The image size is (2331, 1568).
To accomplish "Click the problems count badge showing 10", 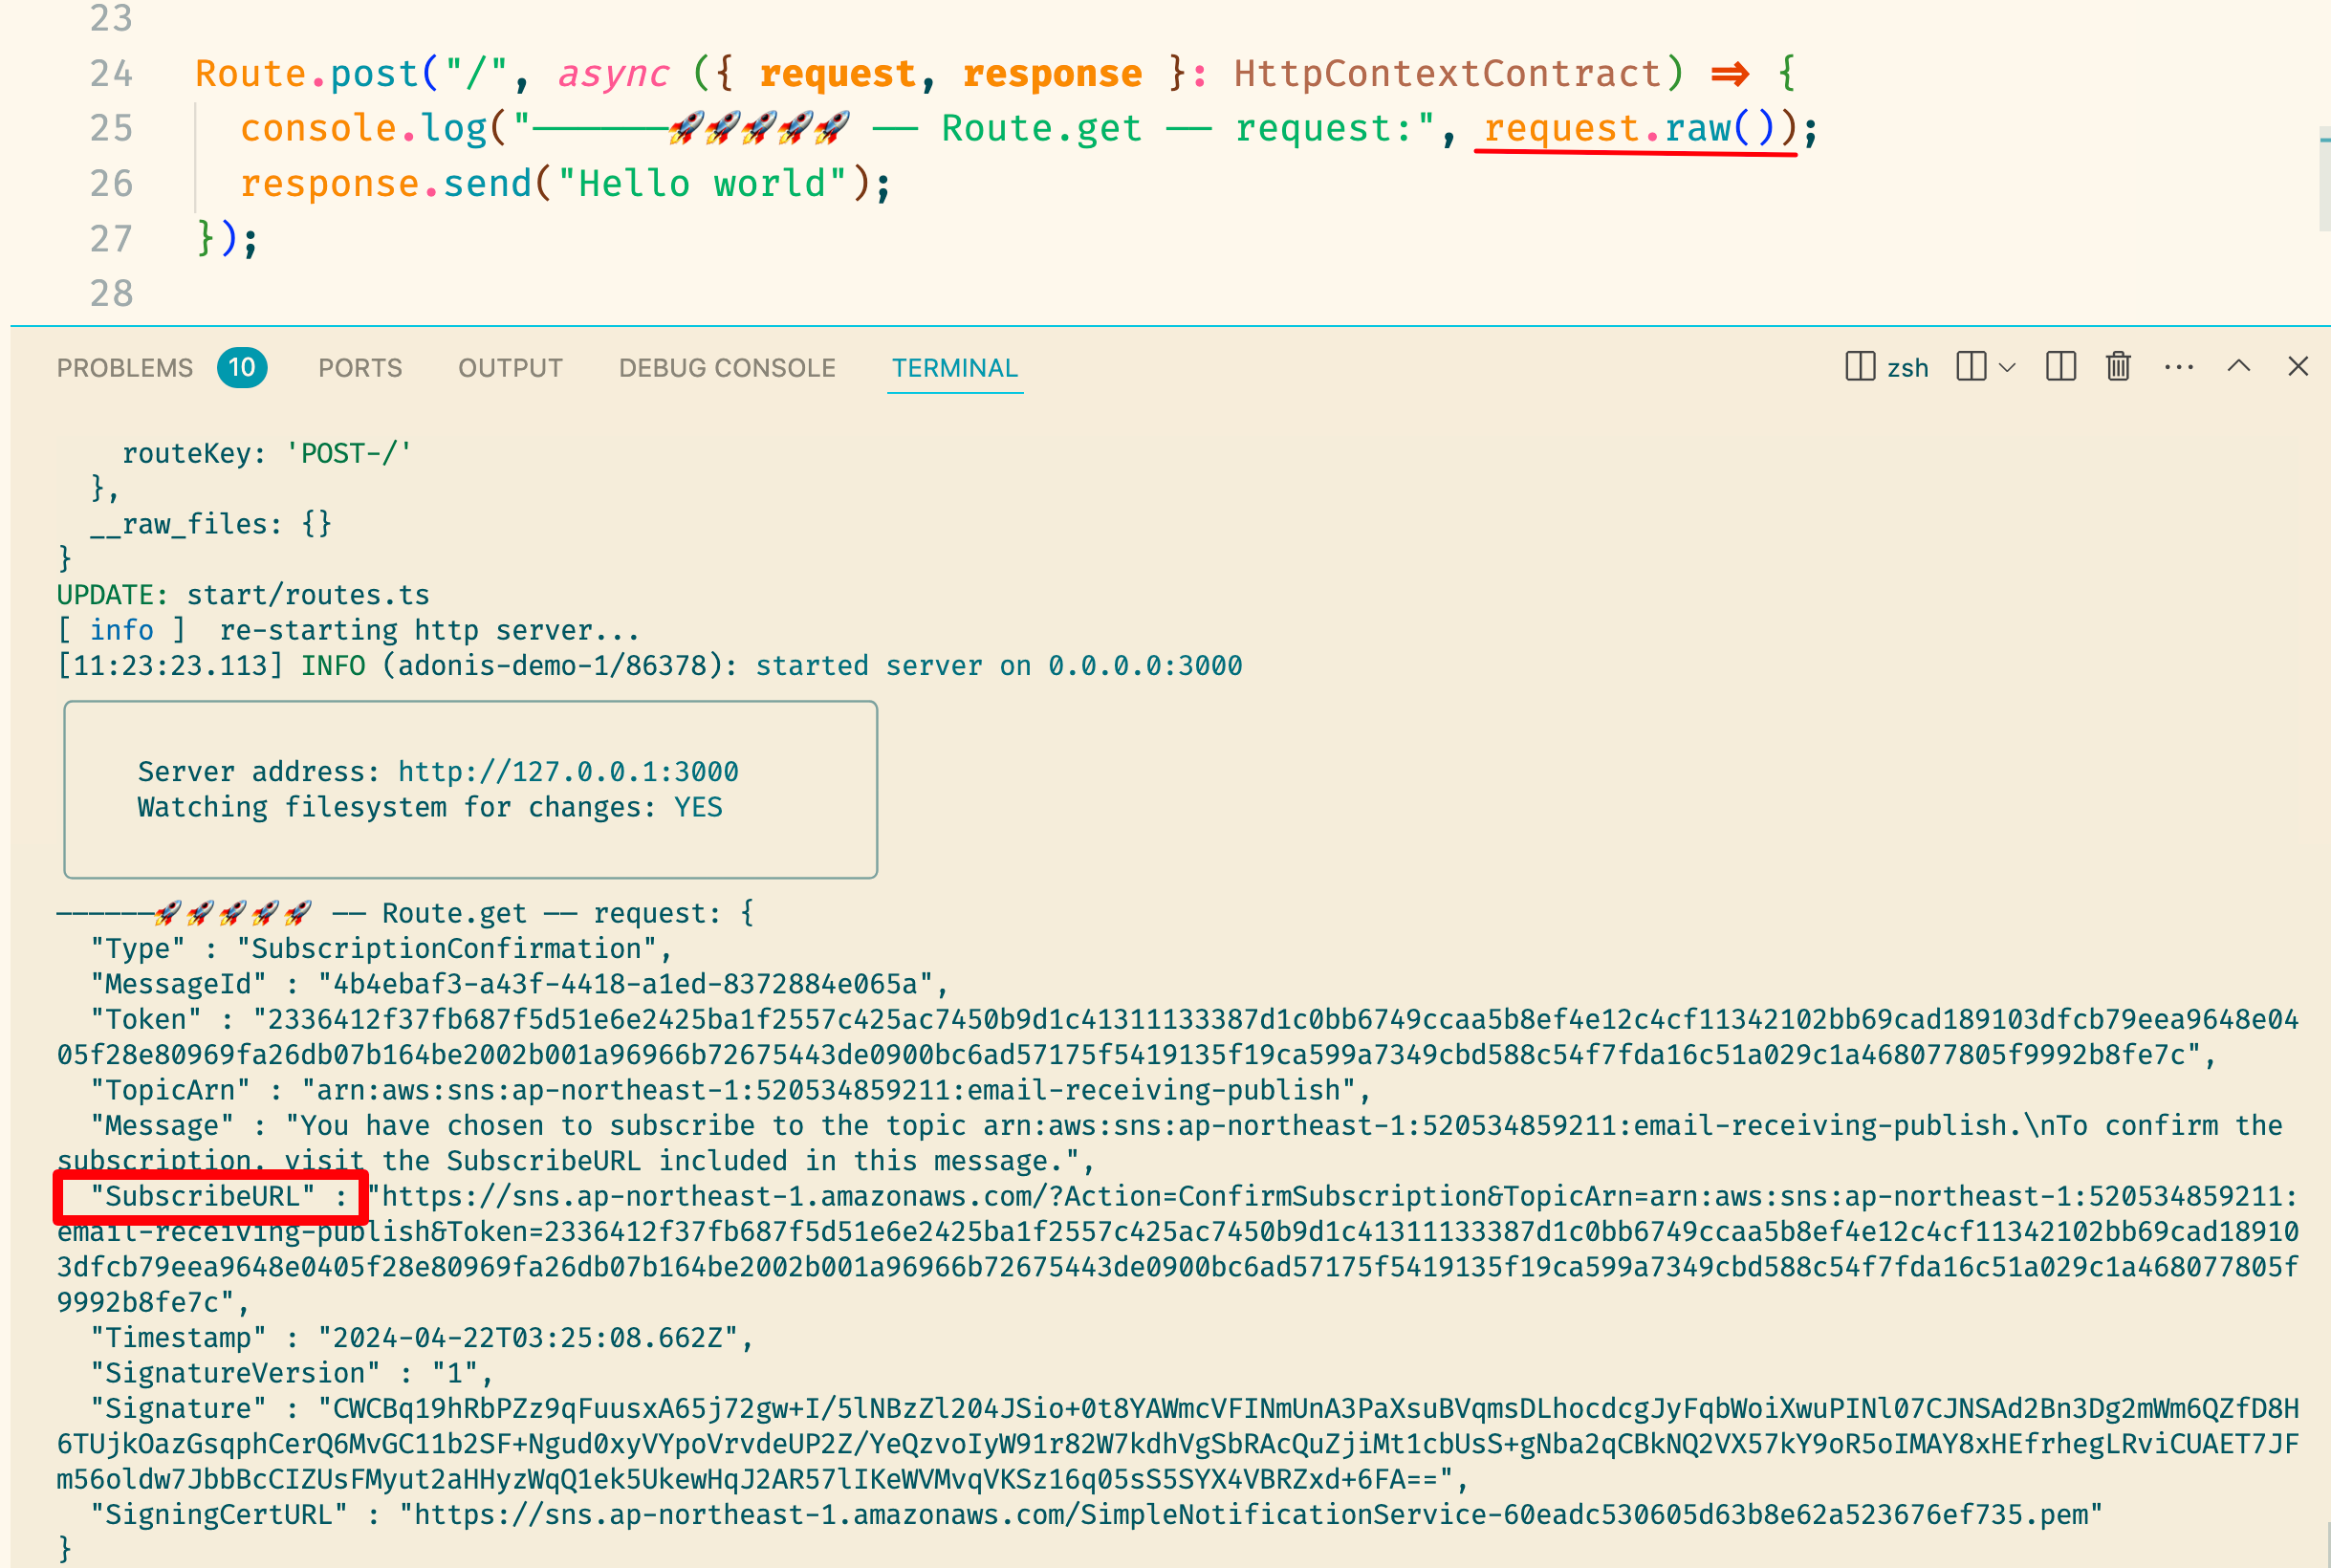I will (x=242, y=368).
